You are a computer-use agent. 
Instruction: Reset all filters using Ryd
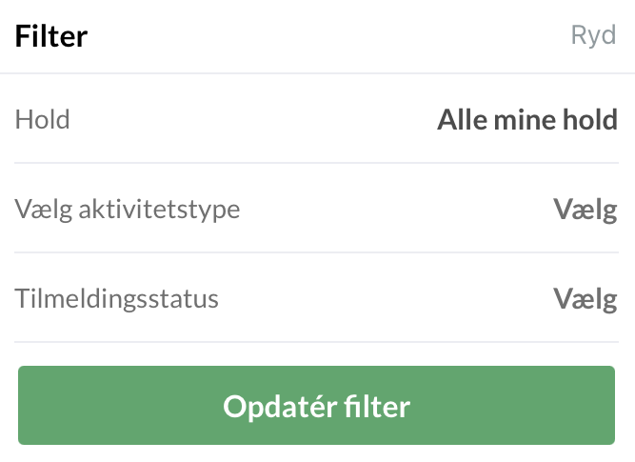click(593, 36)
